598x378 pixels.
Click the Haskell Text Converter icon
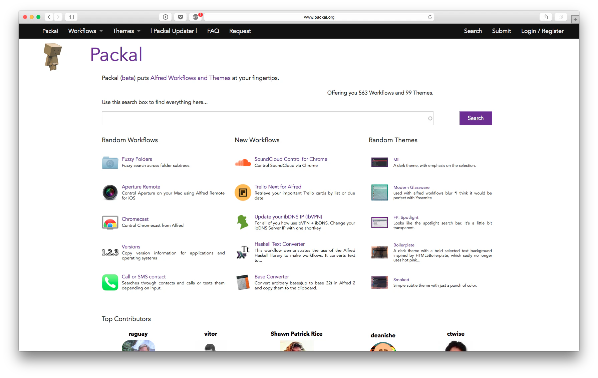pyautogui.click(x=243, y=252)
